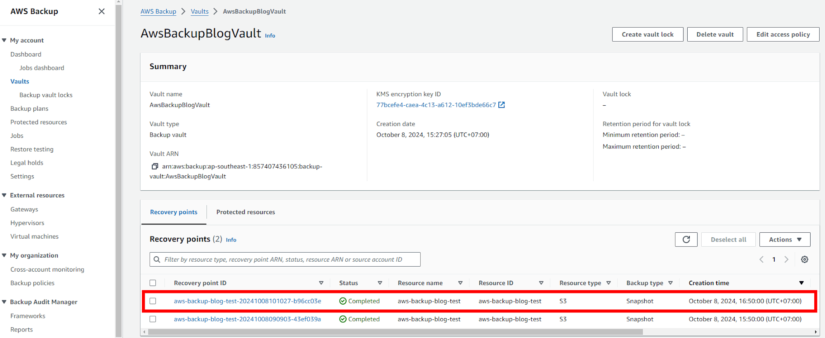Screen dimensions: 825x338
Task: Click the table's horizontal scrollbar
Action: (395, 332)
